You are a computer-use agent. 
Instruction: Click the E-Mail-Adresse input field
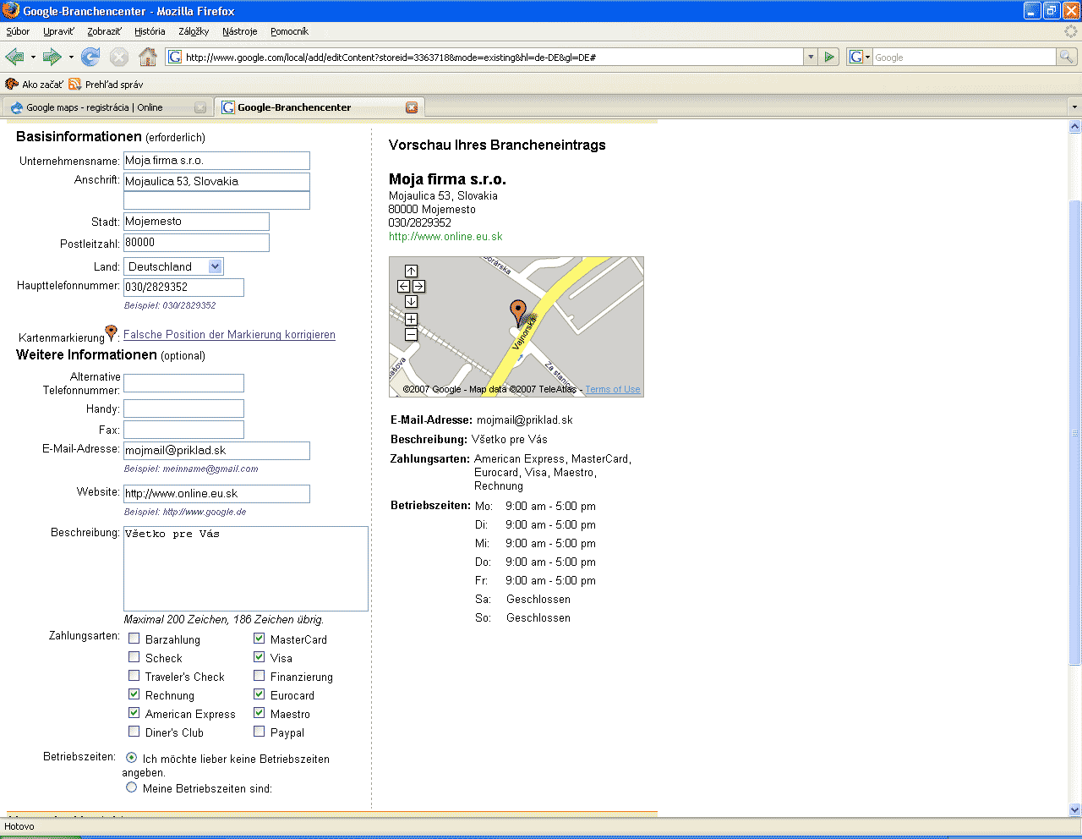pos(216,451)
